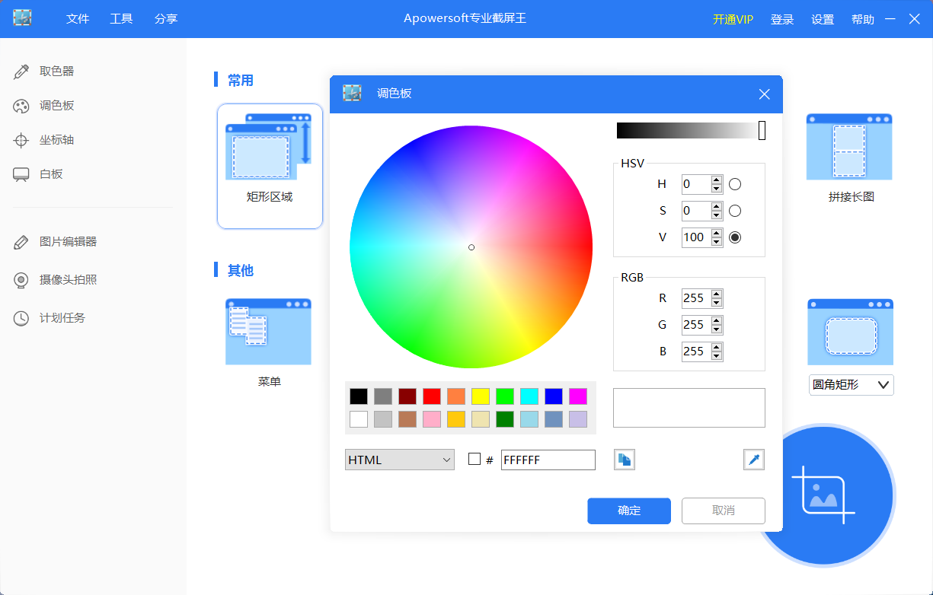The width and height of the screenshot is (933, 595).
Task: Open the 取色器 color picker tool
Action: click(x=56, y=72)
